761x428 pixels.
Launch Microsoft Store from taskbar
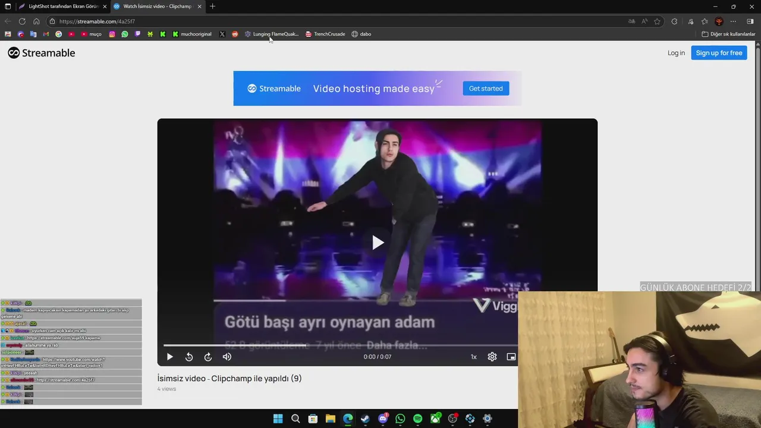[313, 418]
